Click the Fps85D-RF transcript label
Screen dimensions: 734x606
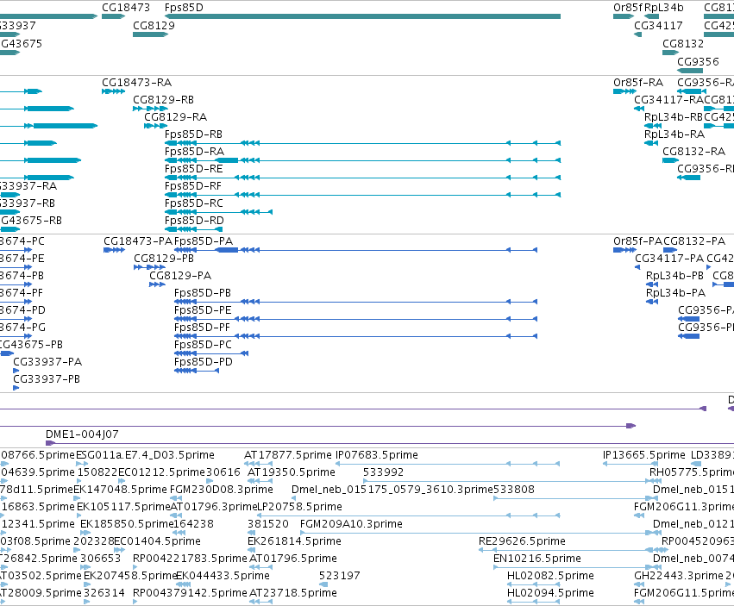(x=193, y=186)
